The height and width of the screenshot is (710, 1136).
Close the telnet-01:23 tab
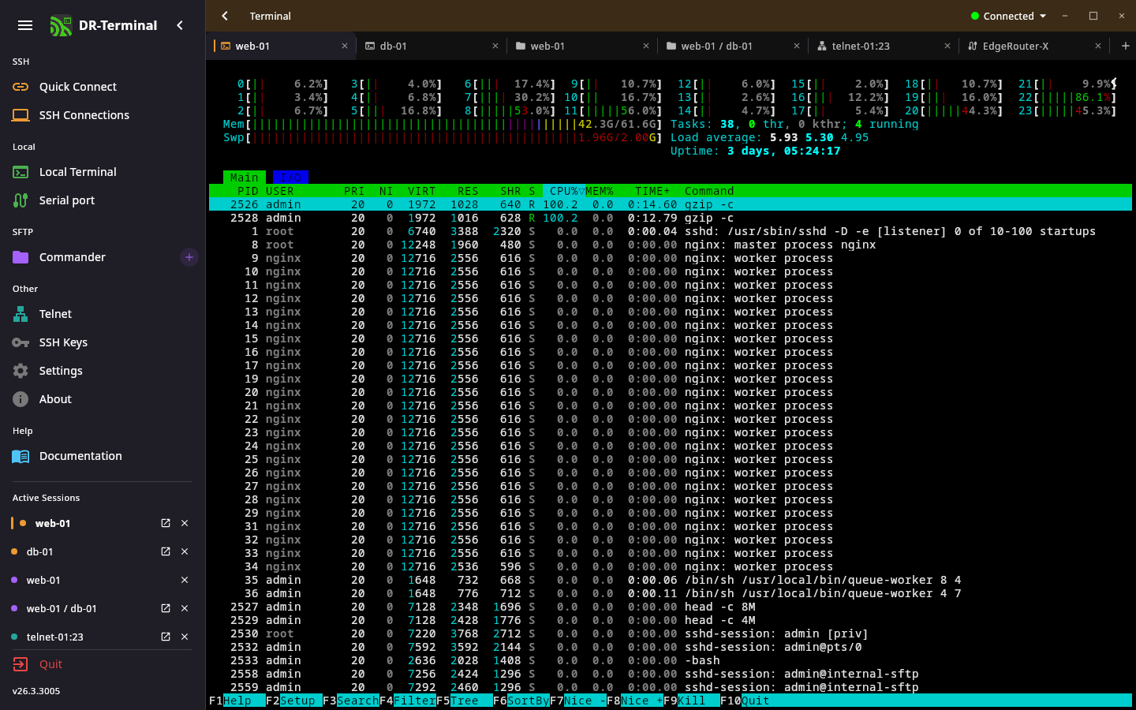(947, 46)
